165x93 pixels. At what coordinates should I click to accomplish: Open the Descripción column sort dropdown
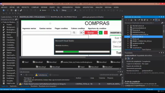[x=33, y=78]
